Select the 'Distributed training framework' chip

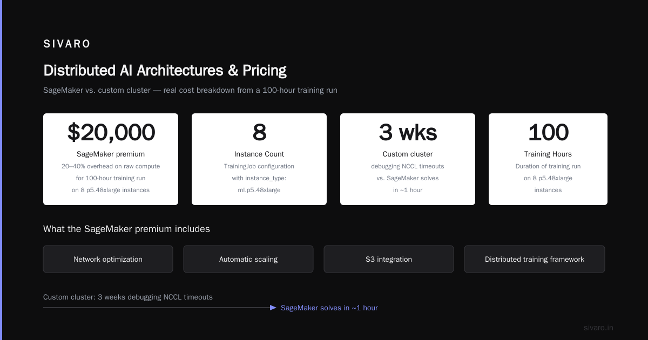coord(535,259)
